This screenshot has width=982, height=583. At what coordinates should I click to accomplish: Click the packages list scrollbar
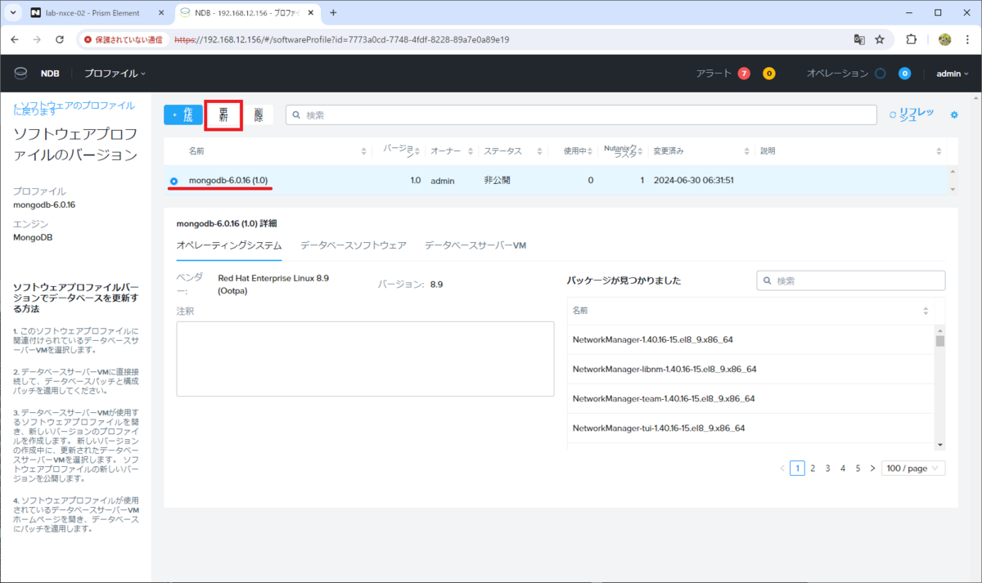[940, 341]
